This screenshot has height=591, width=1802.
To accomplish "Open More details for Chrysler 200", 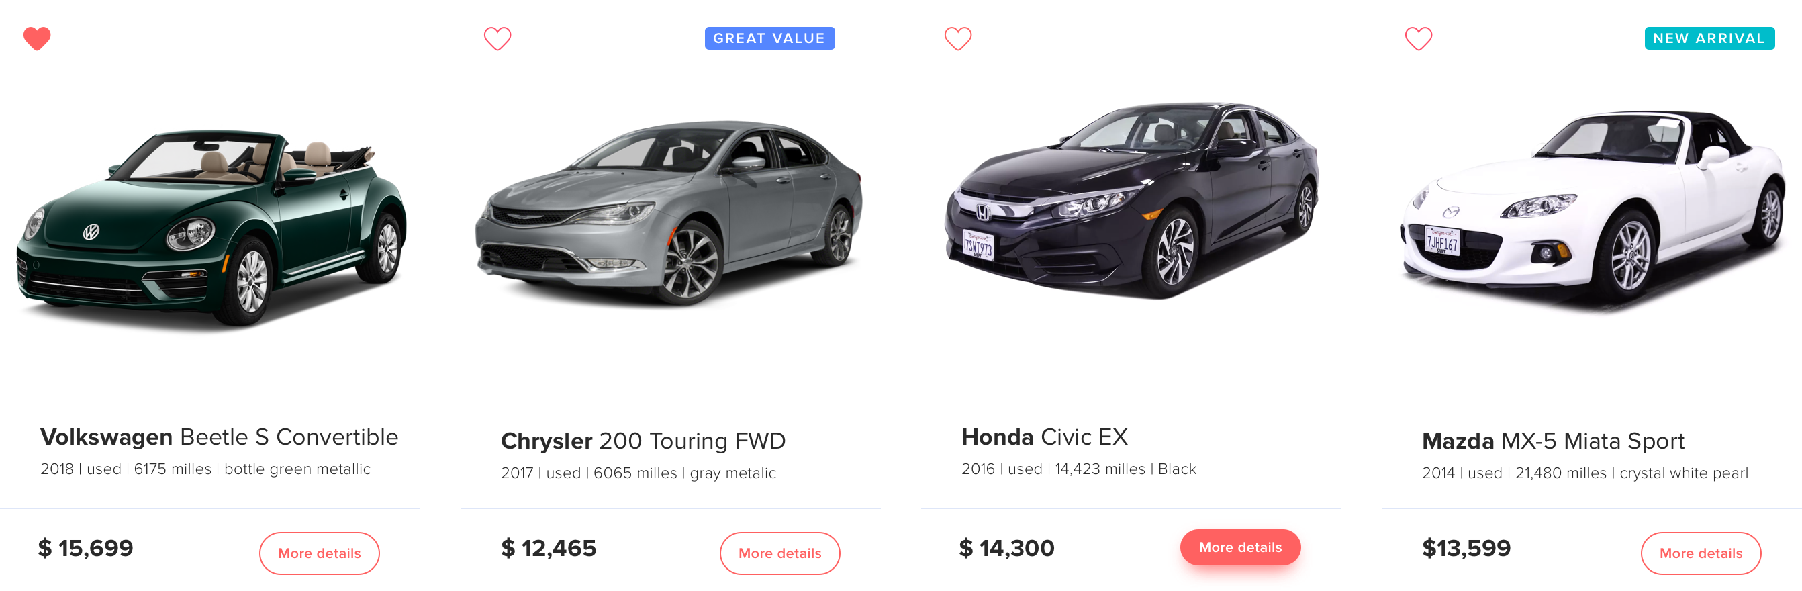I will (x=780, y=553).
